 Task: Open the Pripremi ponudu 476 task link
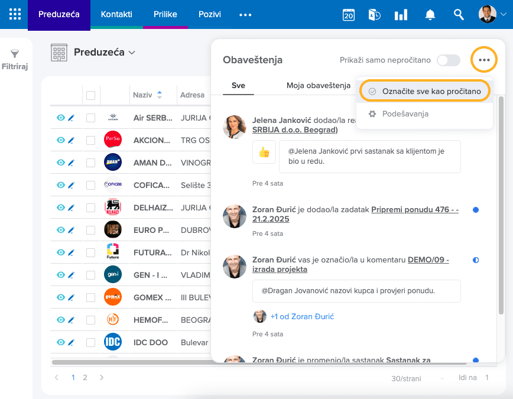(x=355, y=214)
